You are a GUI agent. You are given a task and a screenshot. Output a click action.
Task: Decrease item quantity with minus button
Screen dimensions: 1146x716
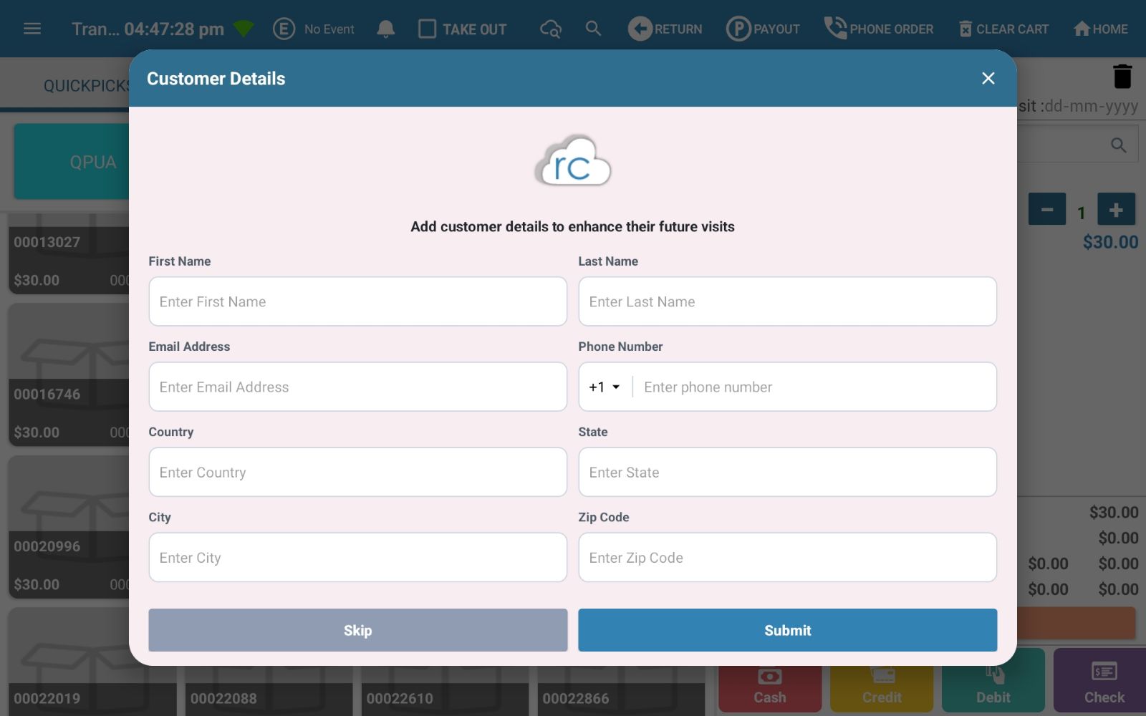point(1047,209)
